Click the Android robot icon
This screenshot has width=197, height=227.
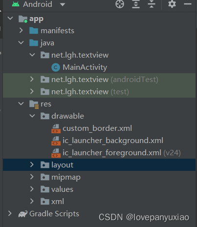click(16, 4)
